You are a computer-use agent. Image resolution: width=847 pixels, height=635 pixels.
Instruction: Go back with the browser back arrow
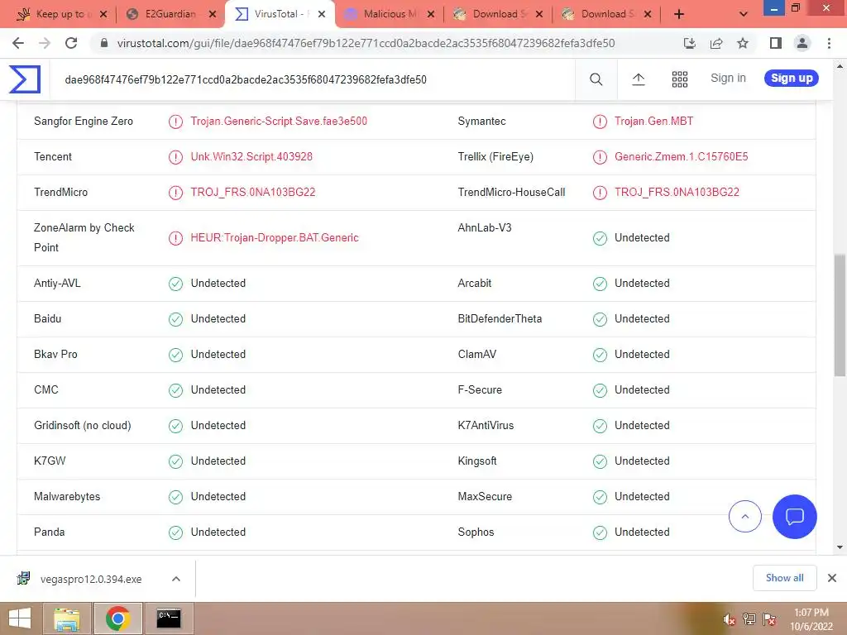18,43
